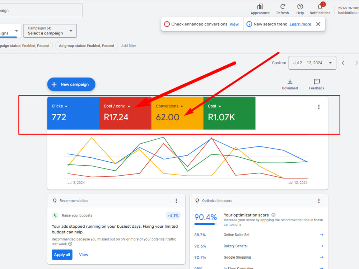The height and width of the screenshot is (269, 359).
Task: Go to next date range arrow
Action: (x=356, y=63)
